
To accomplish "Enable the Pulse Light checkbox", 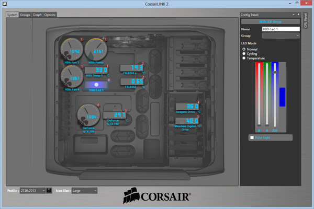I will click(x=252, y=137).
